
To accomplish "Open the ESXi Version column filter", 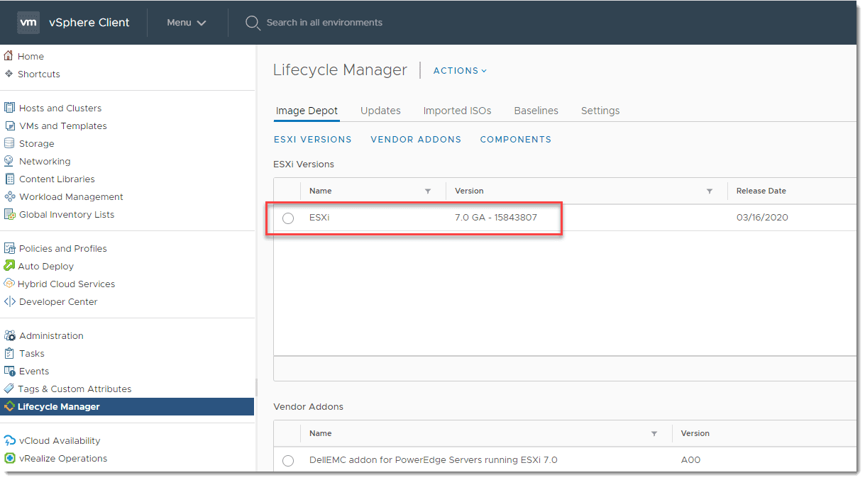I will click(x=710, y=191).
